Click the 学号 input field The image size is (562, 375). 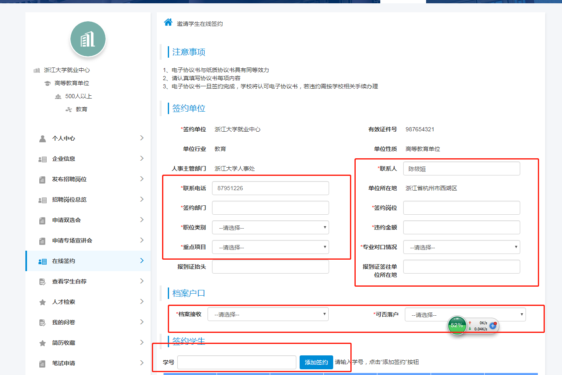point(236,362)
